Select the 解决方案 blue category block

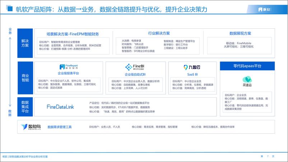25,43
